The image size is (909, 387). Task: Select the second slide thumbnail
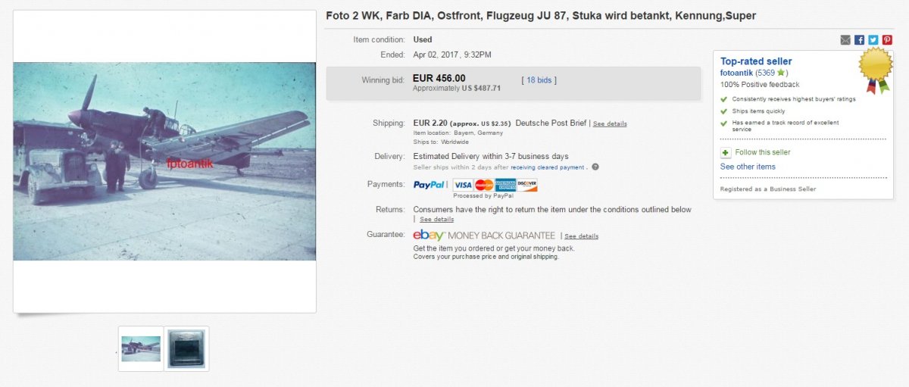pos(186,348)
